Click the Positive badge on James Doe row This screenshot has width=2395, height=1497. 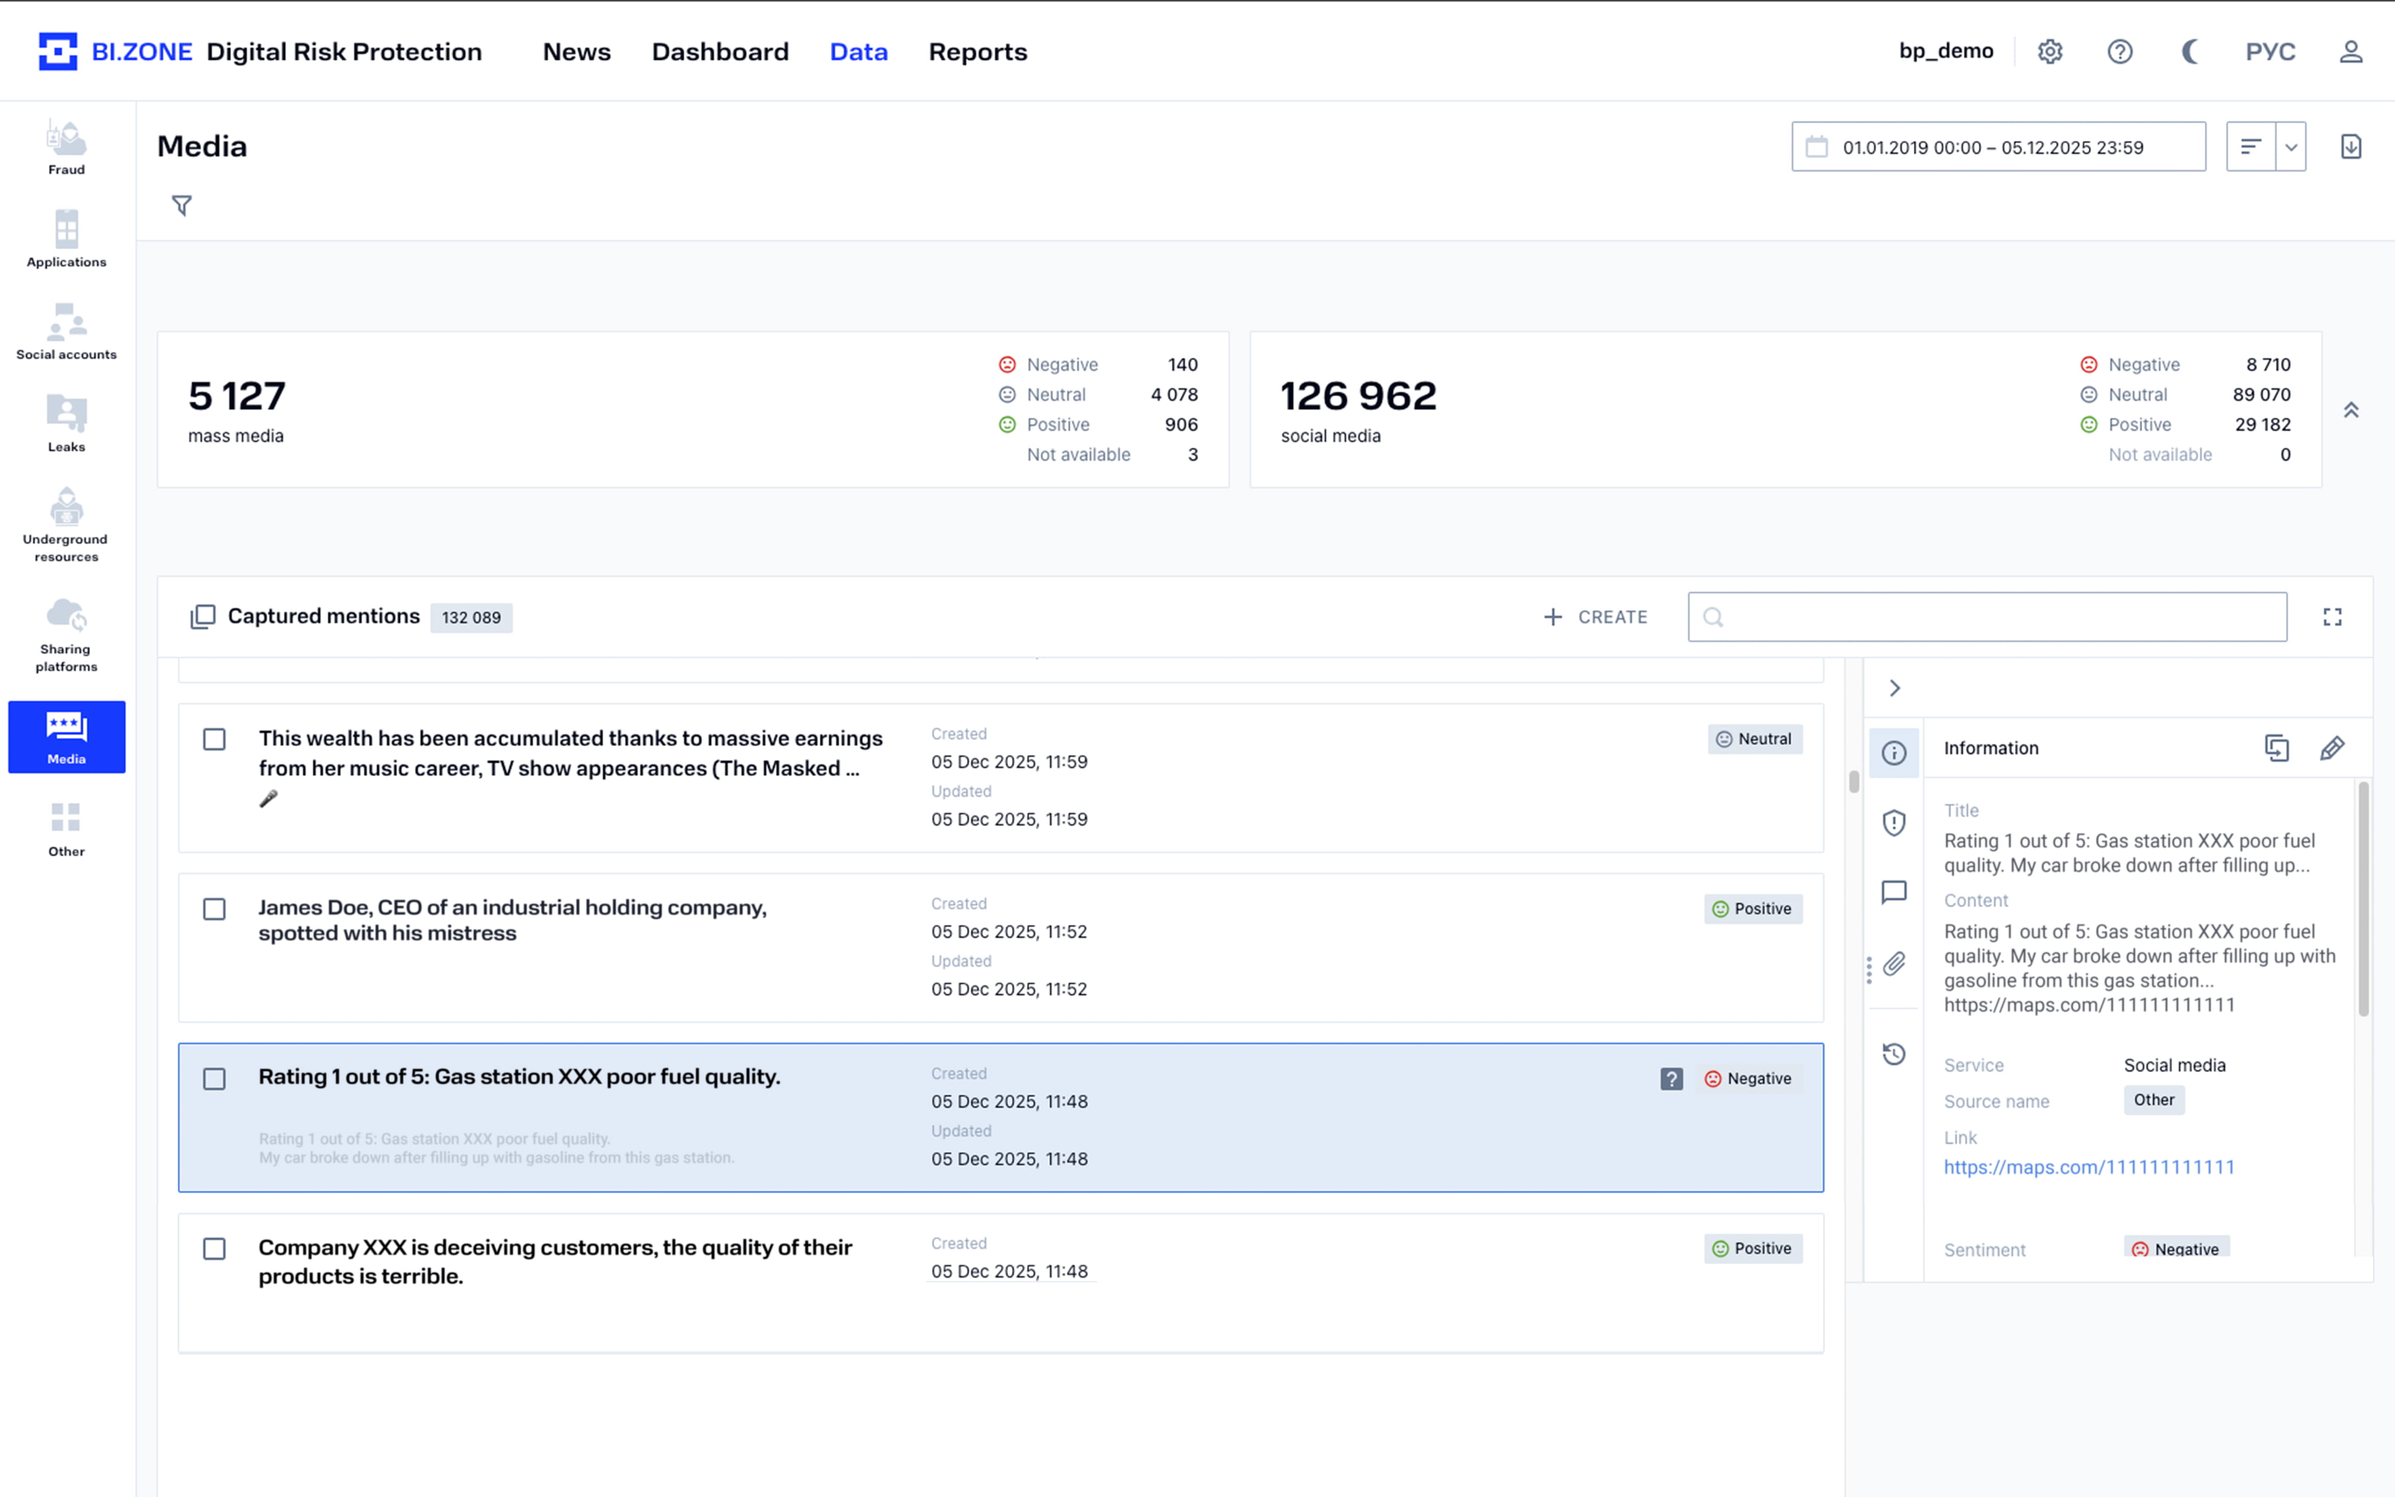point(1752,909)
